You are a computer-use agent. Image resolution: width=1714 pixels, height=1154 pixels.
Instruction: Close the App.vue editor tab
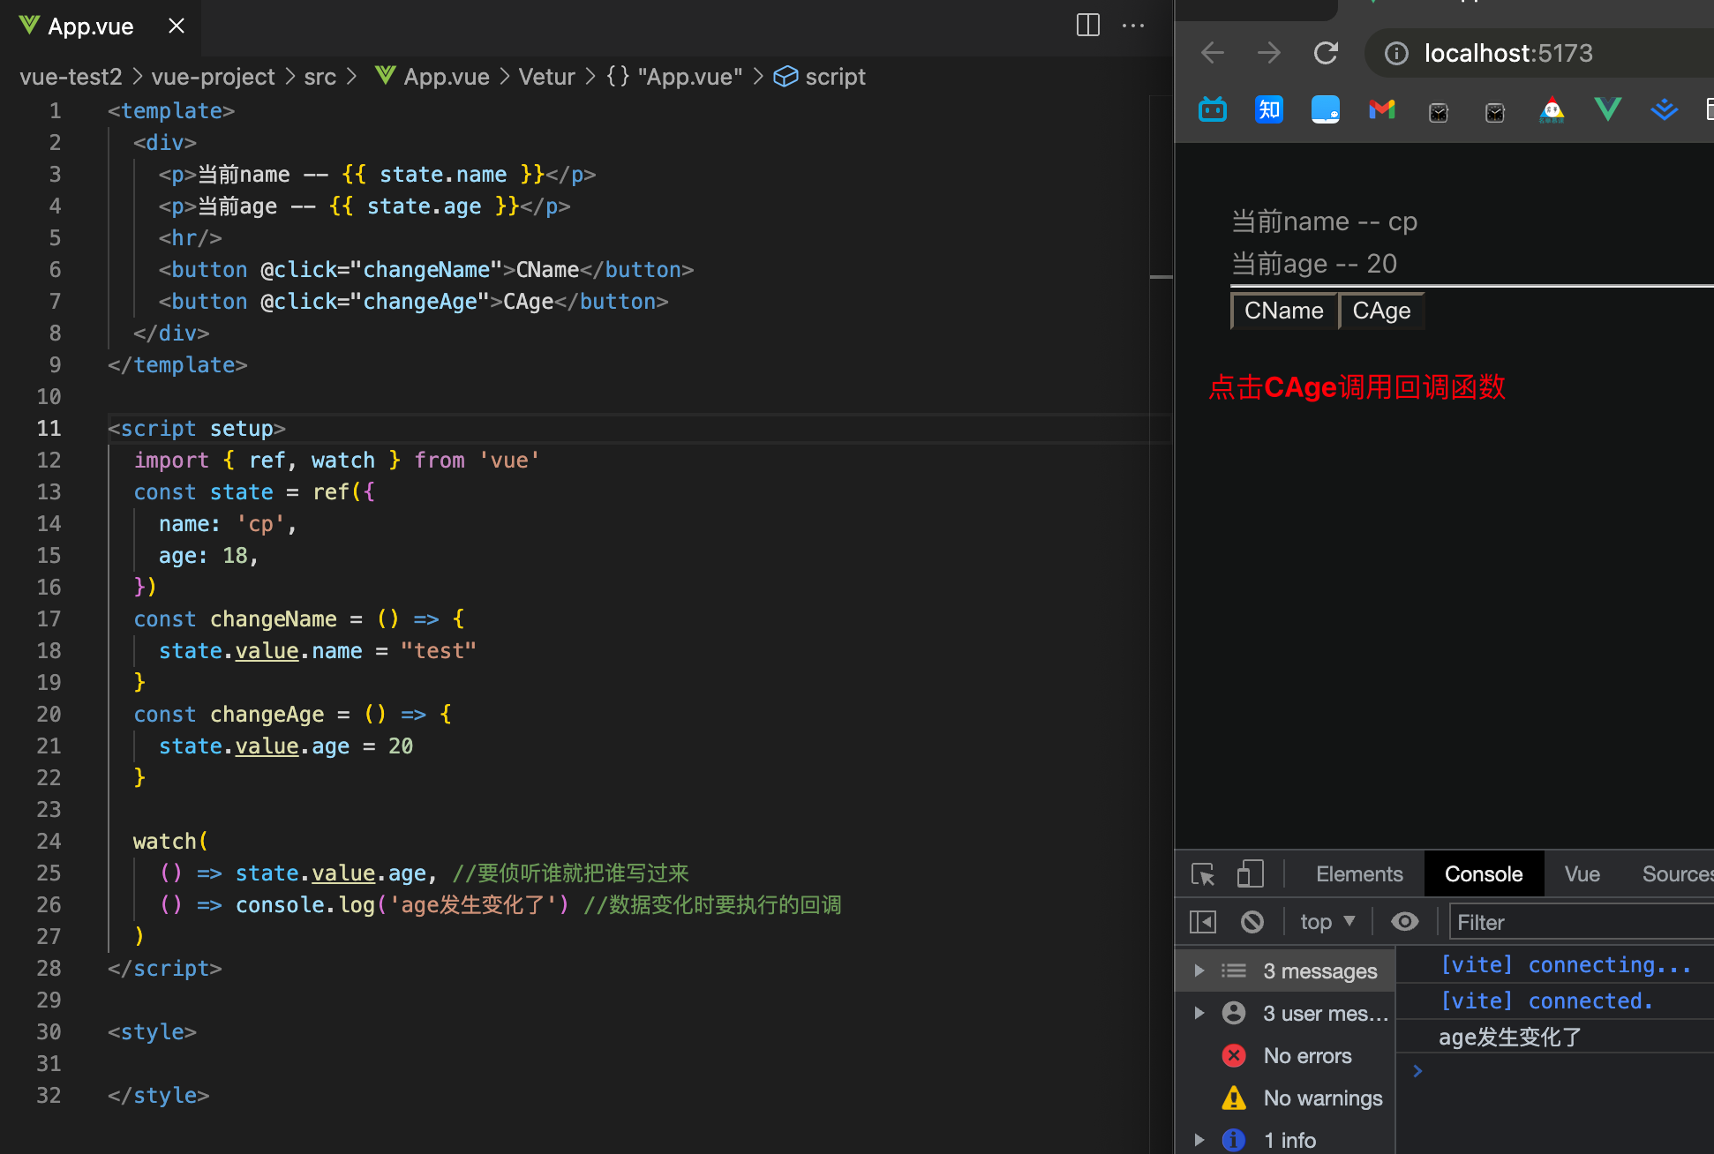(177, 26)
